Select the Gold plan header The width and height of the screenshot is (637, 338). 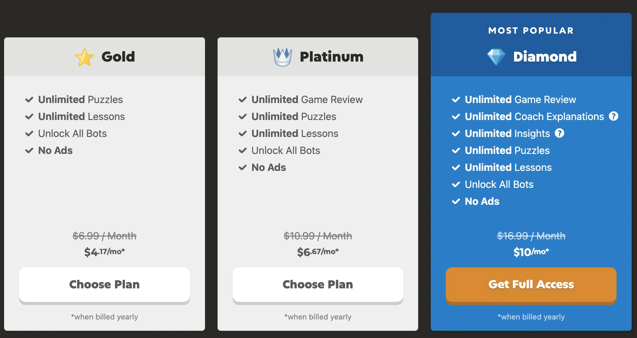[104, 57]
